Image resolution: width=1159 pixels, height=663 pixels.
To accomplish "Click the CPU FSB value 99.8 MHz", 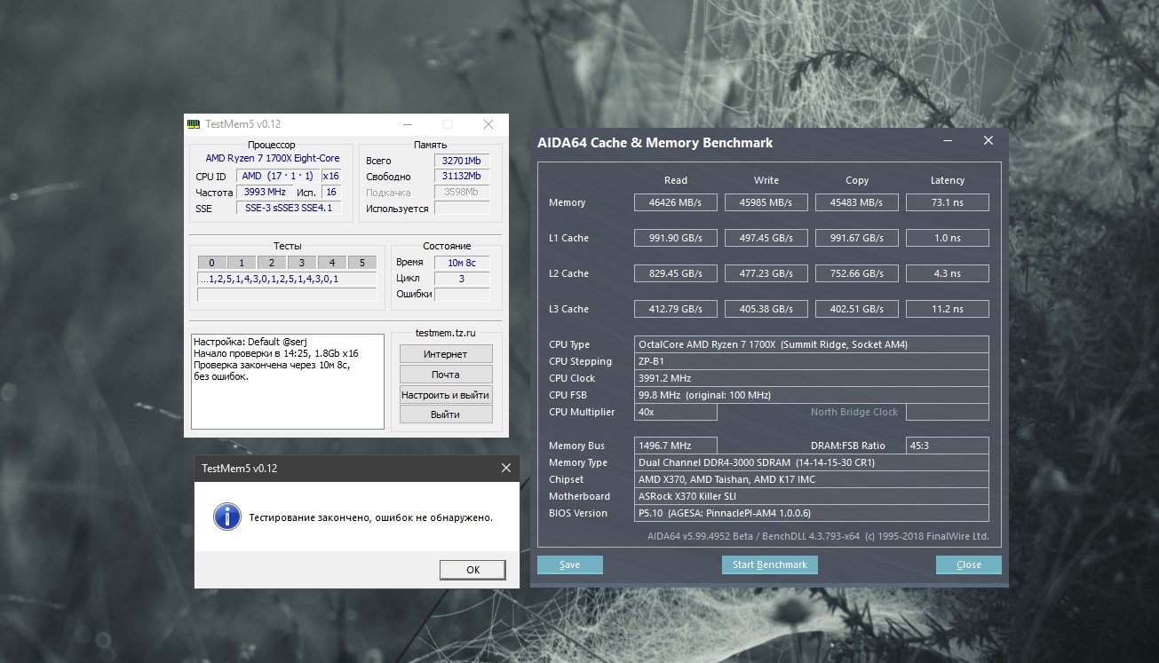I will (x=812, y=395).
